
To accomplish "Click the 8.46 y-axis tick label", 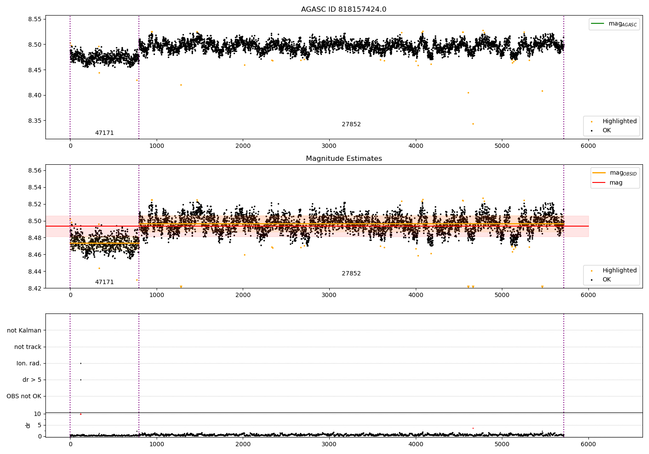I will point(34,255).
